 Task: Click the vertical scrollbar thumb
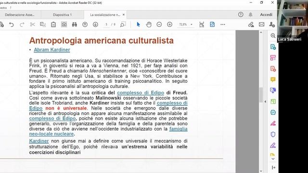click(261, 95)
